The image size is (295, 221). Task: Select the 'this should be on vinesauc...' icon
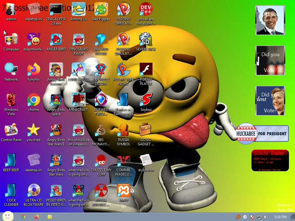(78, 130)
